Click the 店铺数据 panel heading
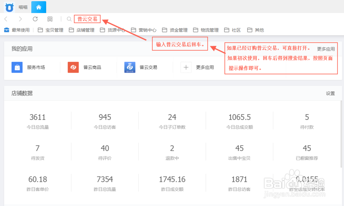Viewport: 344px width, 206px height. pos(22,93)
